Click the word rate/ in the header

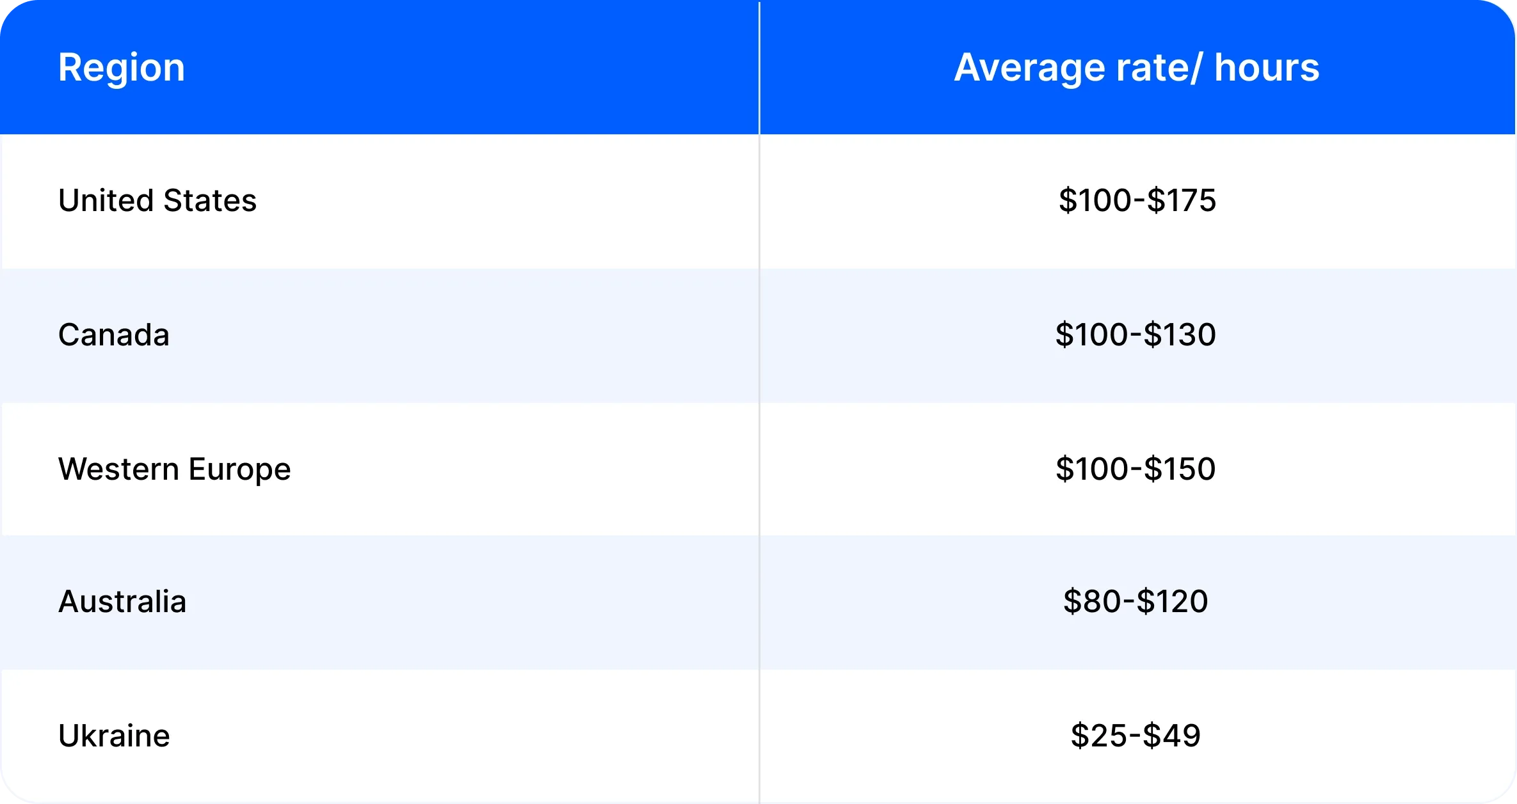point(1159,68)
